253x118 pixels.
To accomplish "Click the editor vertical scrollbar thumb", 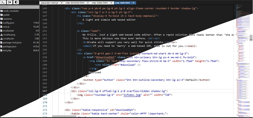I will (x=251, y=38).
